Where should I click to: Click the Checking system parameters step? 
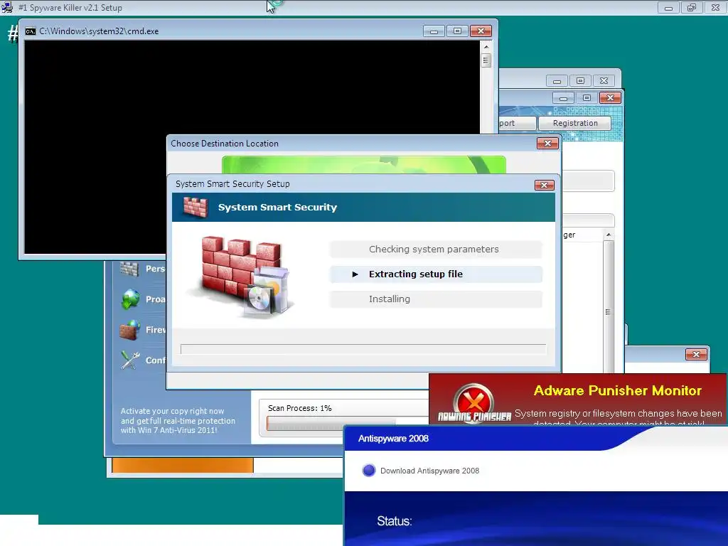(x=436, y=250)
